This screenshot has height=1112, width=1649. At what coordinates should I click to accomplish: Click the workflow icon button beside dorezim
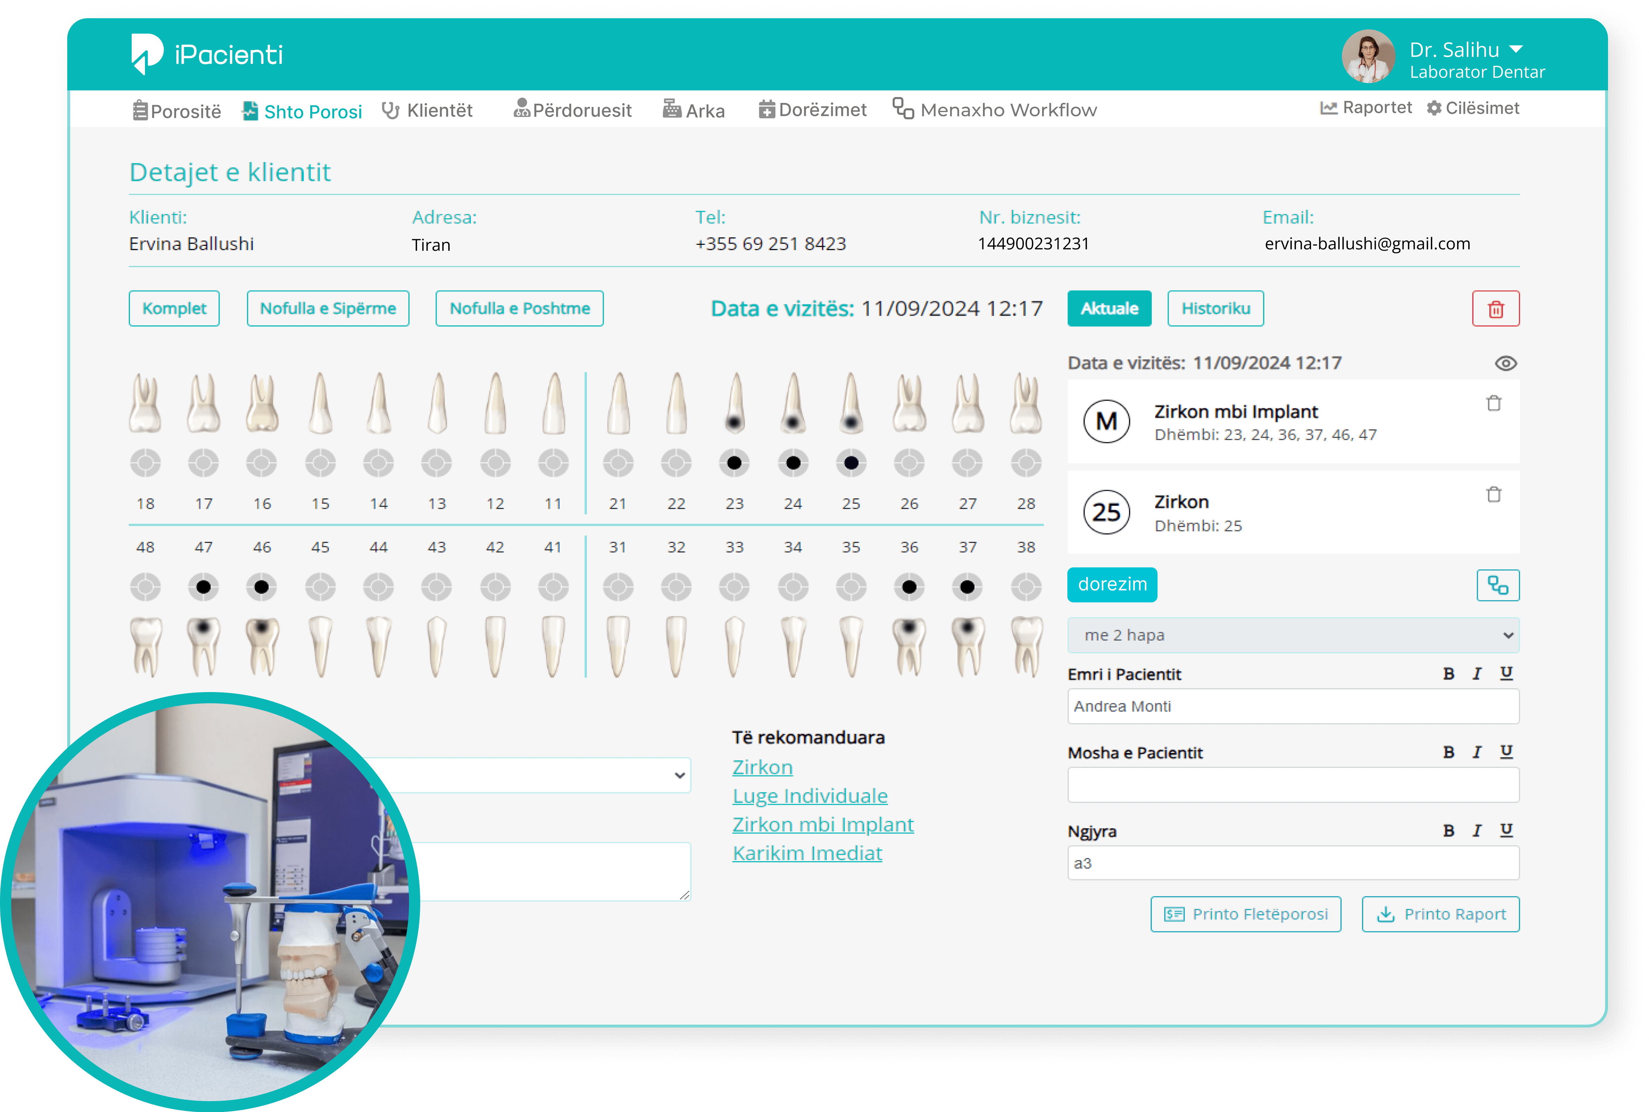(x=1497, y=585)
